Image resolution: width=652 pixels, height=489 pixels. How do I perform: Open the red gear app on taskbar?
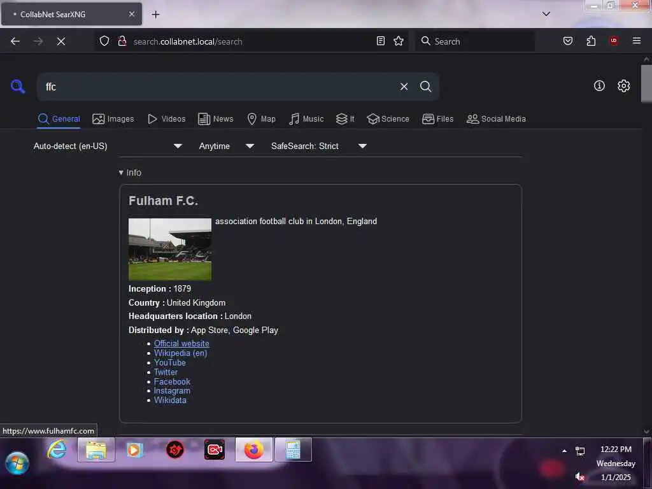174,450
